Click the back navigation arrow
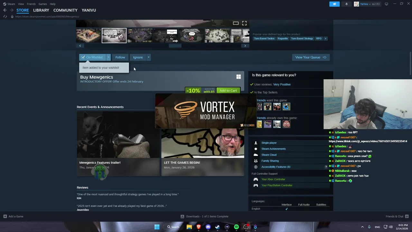The width and height of the screenshot is (412, 232). coord(5,10)
